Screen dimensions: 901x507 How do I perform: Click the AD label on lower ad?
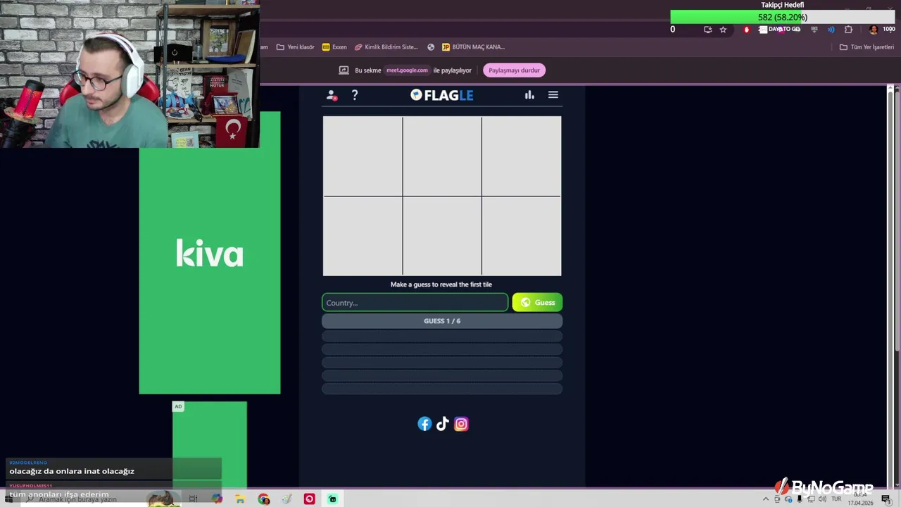pos(178,406)
